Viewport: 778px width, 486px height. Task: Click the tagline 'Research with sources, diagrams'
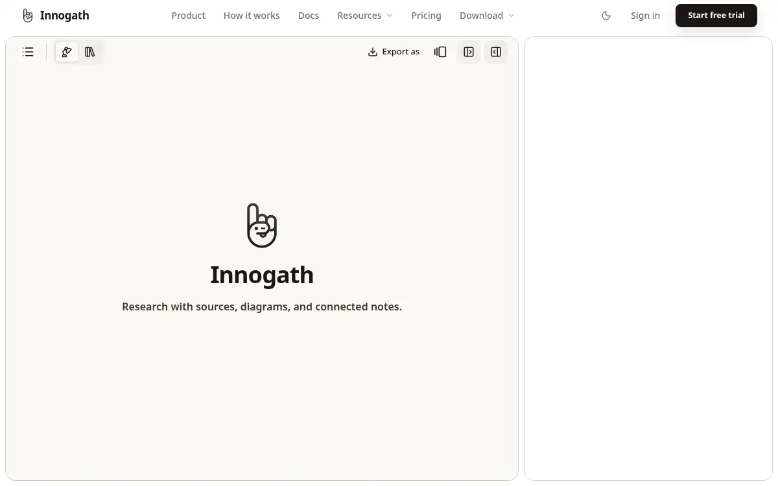[x=262, y=307]
